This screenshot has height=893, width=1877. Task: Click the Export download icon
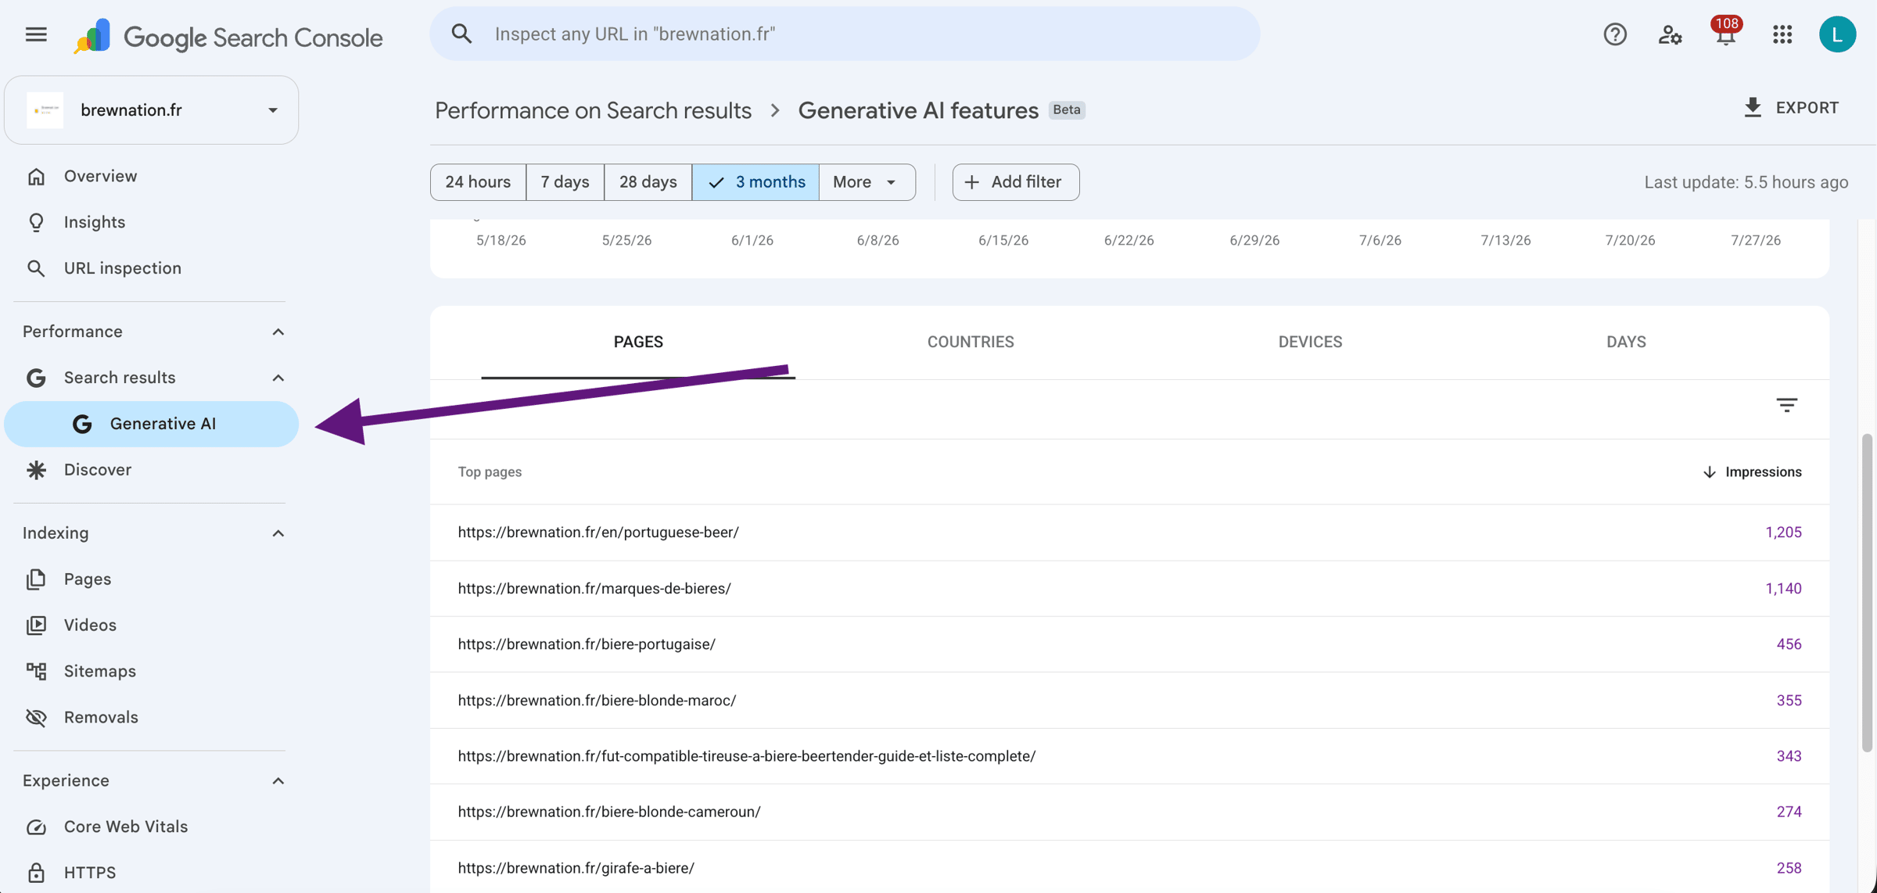coord(1753,108)
